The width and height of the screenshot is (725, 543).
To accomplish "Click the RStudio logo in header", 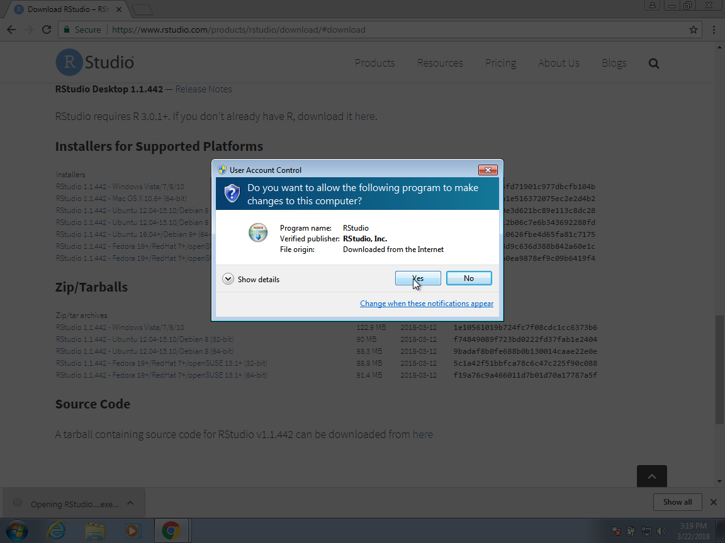I will point(95,63).
